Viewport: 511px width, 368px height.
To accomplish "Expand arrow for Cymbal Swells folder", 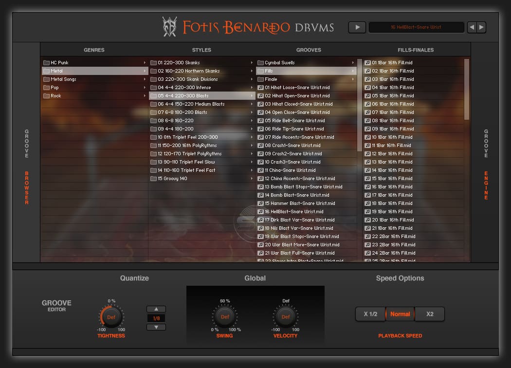I will pyautogui.click(x=353, y=63).
